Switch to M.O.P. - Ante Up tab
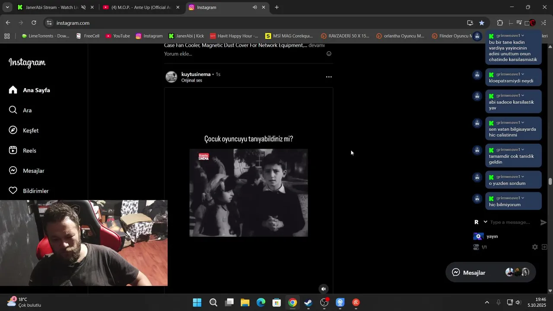553x311 pixels. (140, 7)
